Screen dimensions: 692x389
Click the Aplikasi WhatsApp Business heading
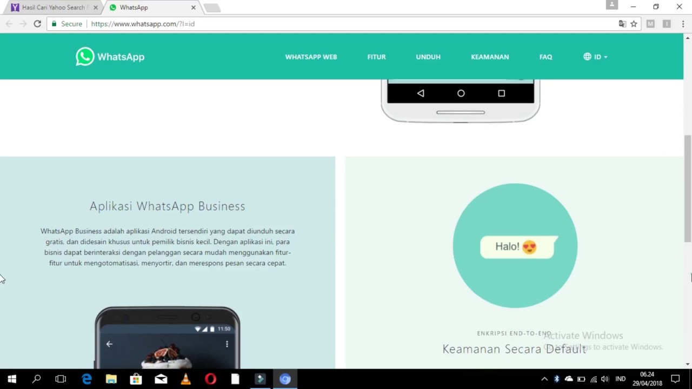click(x=168, y=206)
